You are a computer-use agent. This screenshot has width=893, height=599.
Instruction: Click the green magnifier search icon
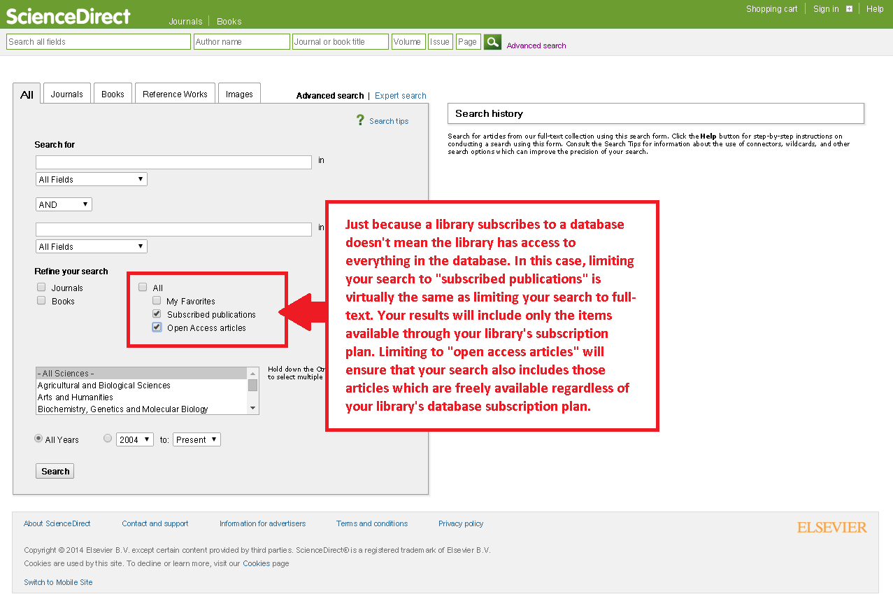[x=492, y=42]
